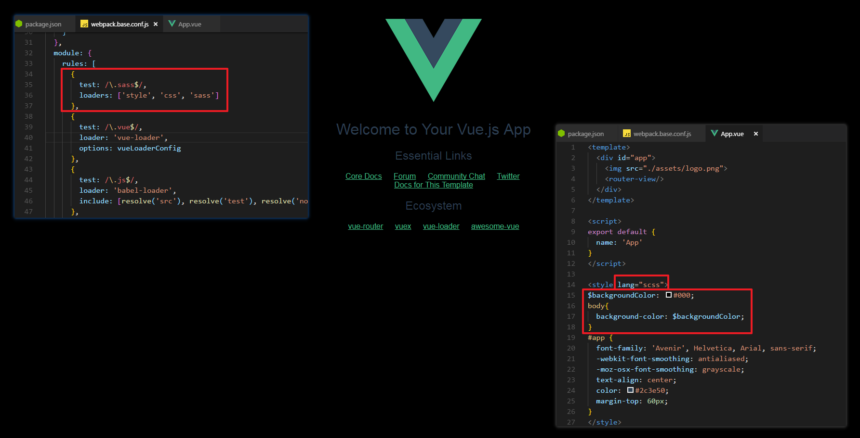Click the 'test: /\.sass$/' code line
This screenshot has height=438, width=860.
pos(113,85)
